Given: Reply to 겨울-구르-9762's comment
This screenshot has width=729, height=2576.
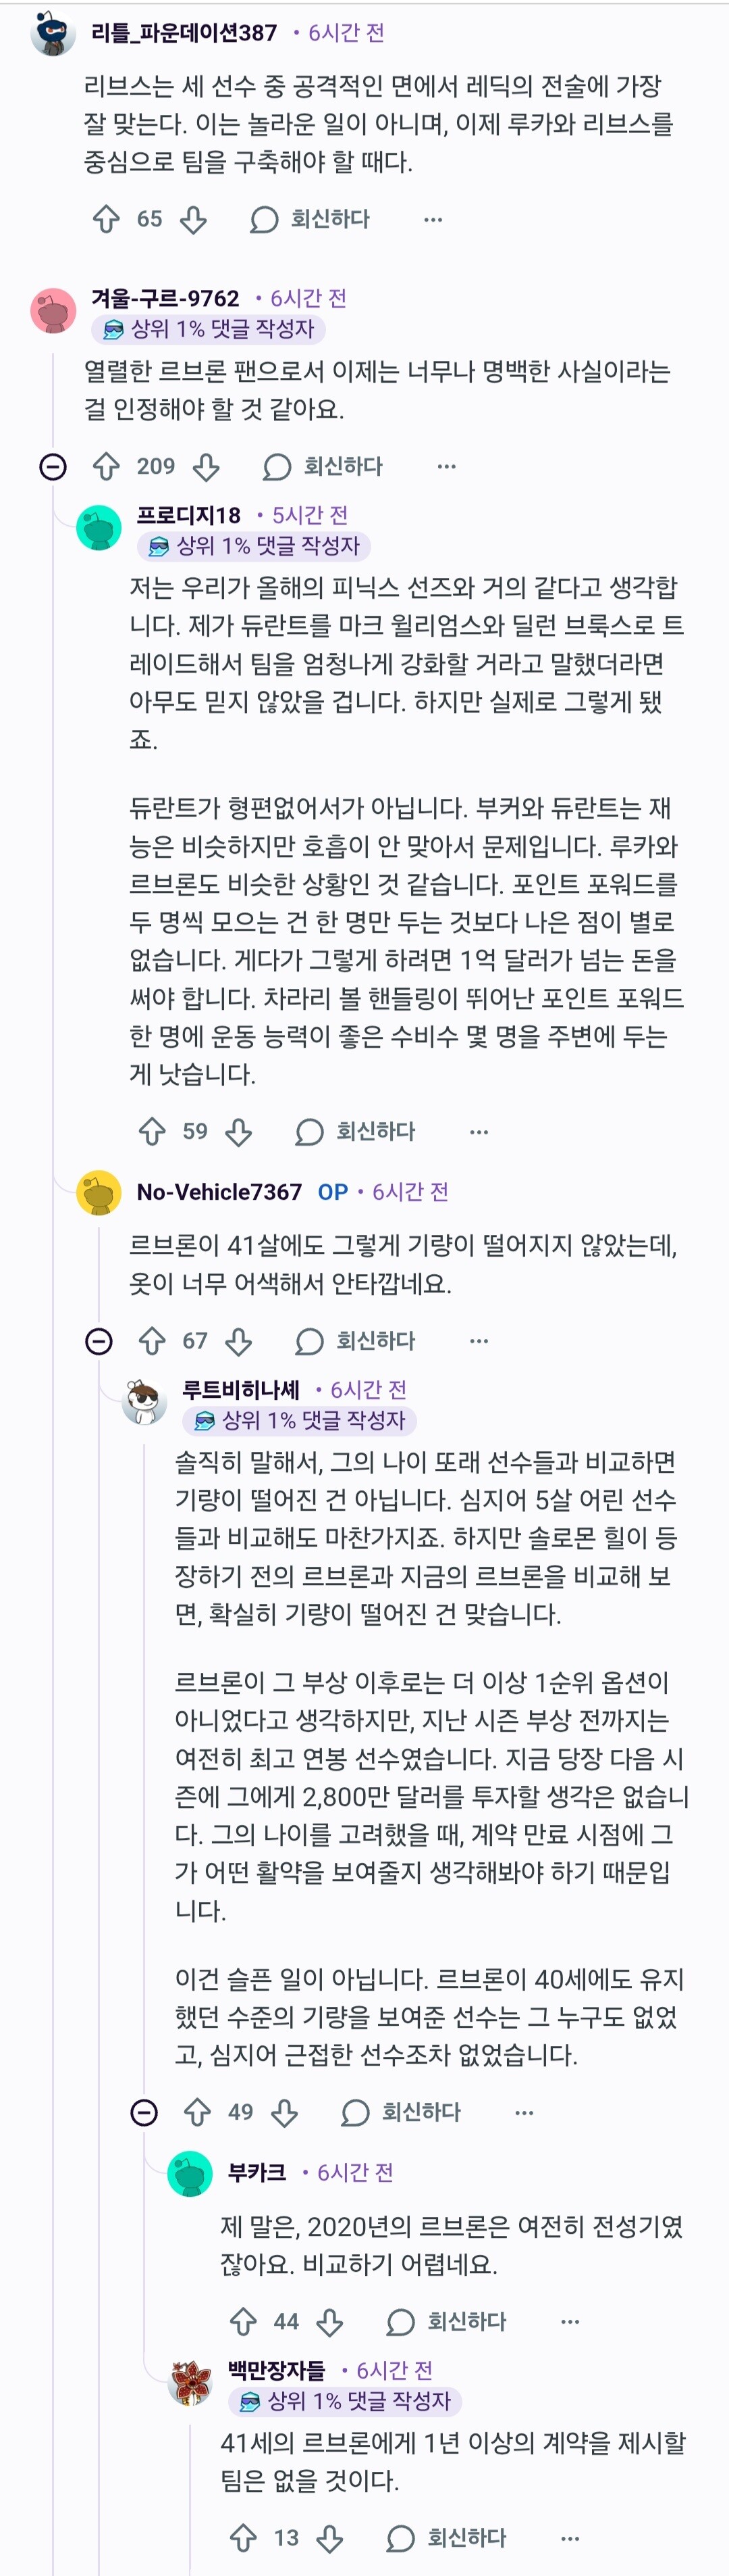Looking at the screenshot, I should [x=323, y=466].
